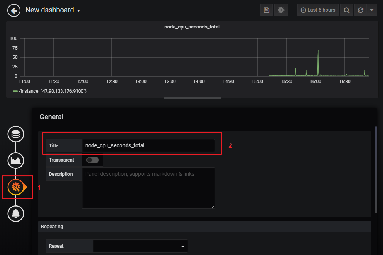The image size is (383, 255).
Task: Open the Repeat dropdown
Action: click(140, 246)
